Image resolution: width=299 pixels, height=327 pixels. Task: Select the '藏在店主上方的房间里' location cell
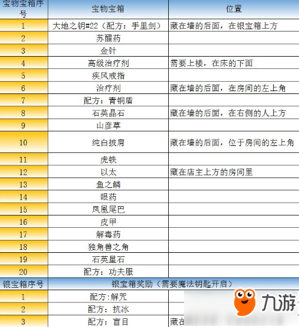tap(234, 172)
